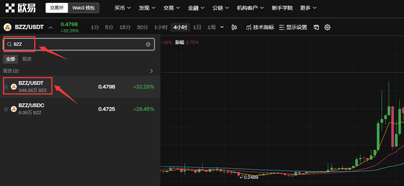The width and height of the screenshot is (404, 186).
Task: Set chart interval to 4小时
Action: [x=180, y=27]
